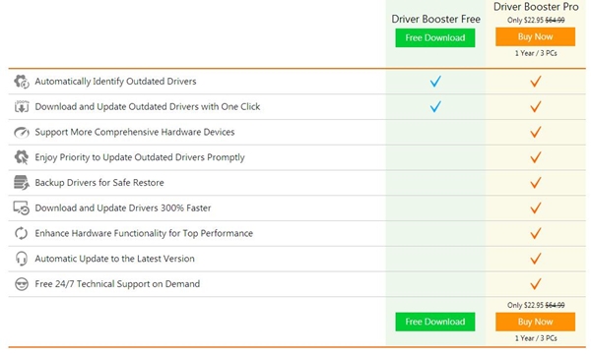Click the circular arrows icon for Enhance Hardware

[x=21, y=233]
